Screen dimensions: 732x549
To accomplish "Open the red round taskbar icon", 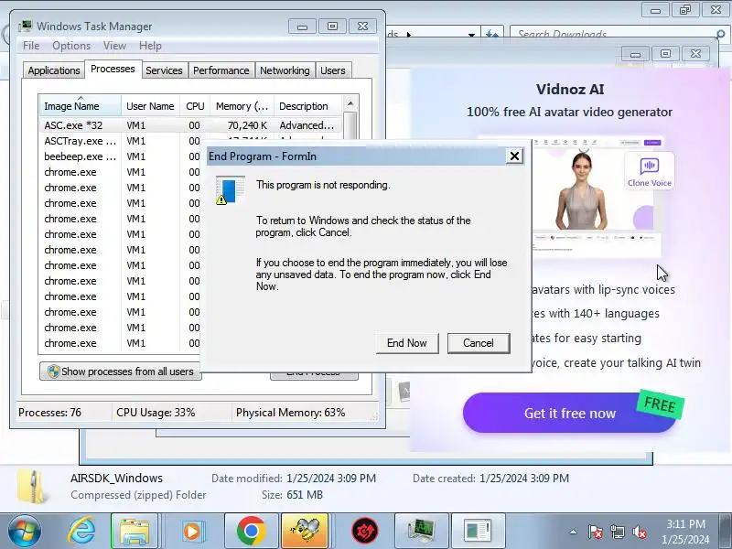I will click(364, 531).
